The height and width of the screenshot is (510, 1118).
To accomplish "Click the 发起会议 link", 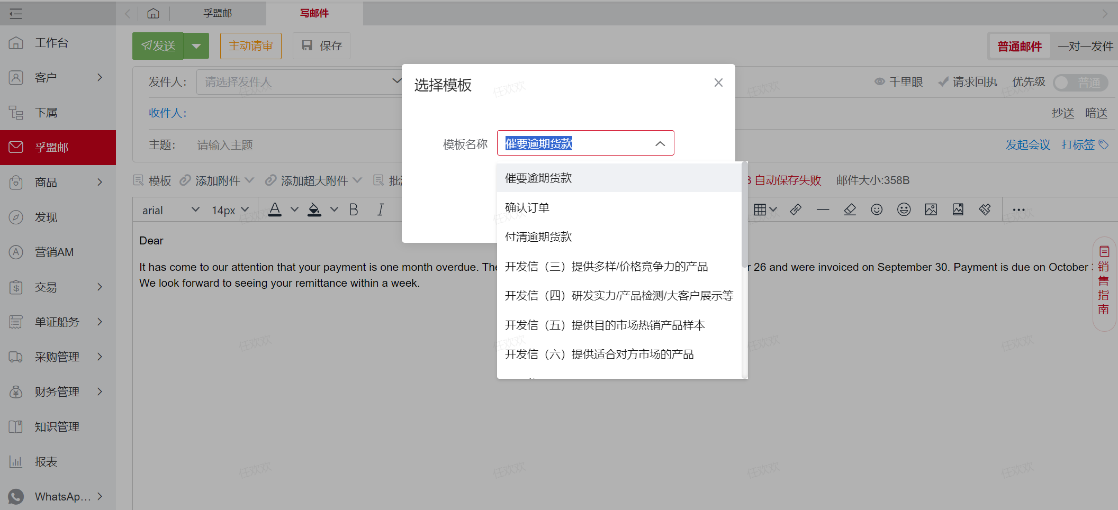I will pyautogui.click(x=1027, y=145).
